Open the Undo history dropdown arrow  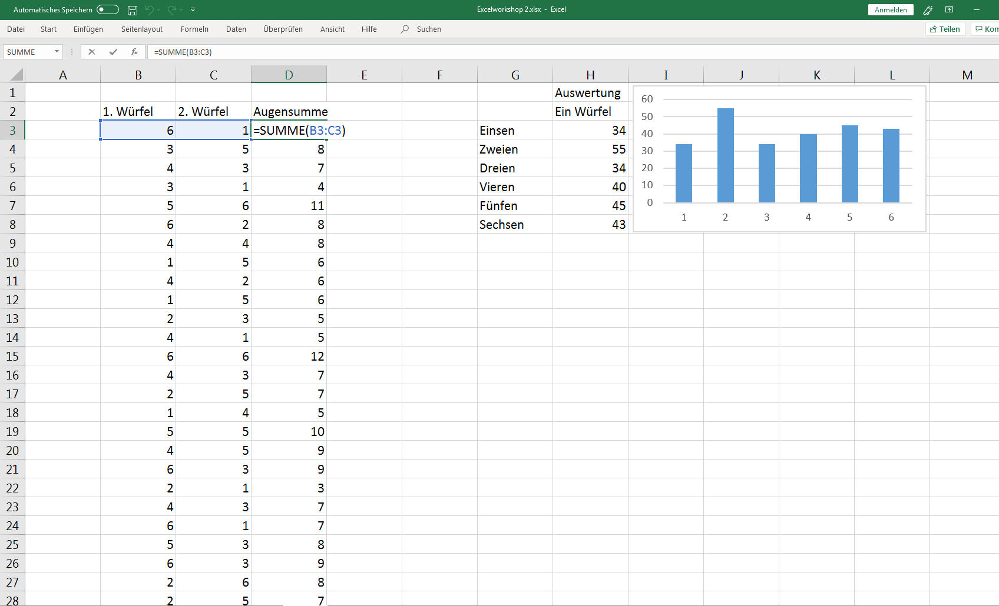point(159,9)
